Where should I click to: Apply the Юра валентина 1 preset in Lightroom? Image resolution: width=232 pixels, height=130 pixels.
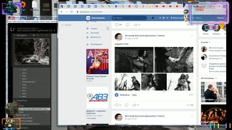[x=29, y=82]
